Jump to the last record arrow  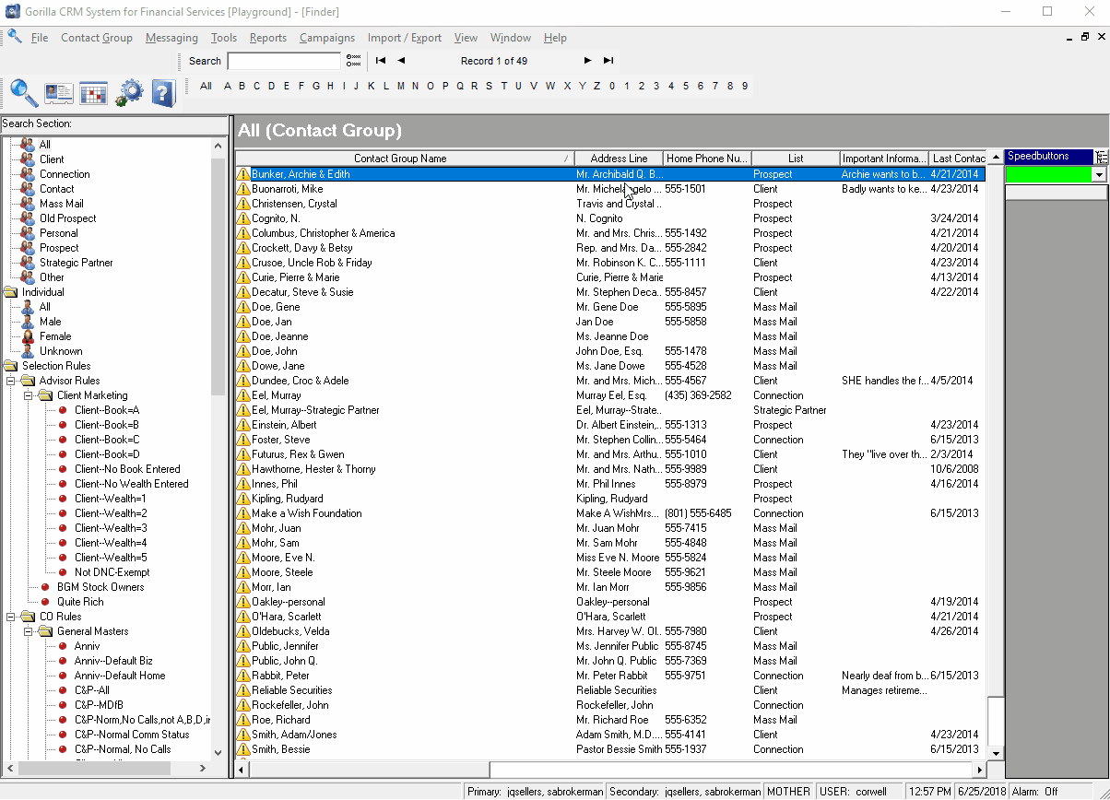[x=608, y=61]
